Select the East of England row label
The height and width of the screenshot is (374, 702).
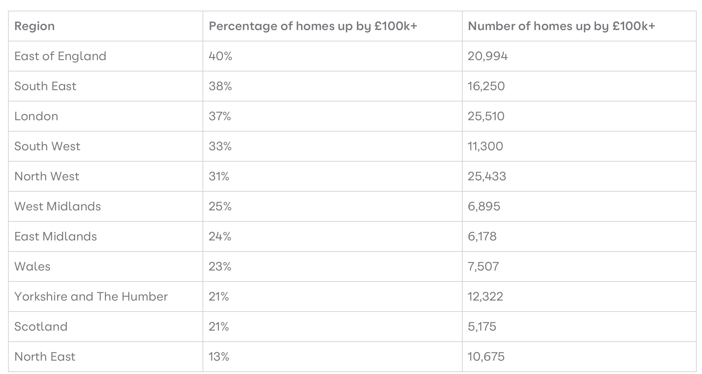click(60, 56)
